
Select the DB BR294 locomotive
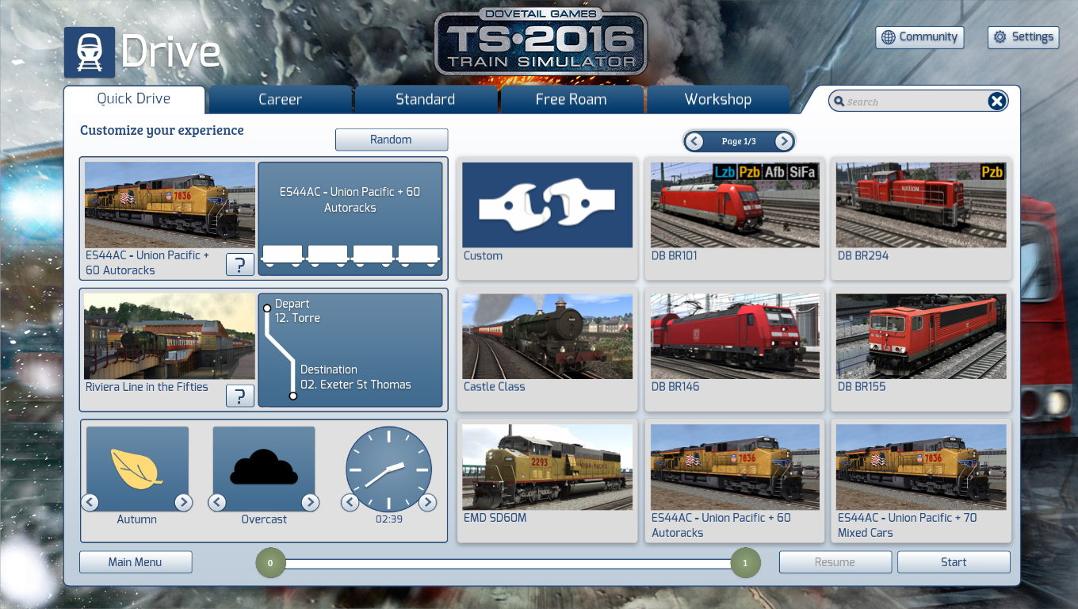point(921,218)
